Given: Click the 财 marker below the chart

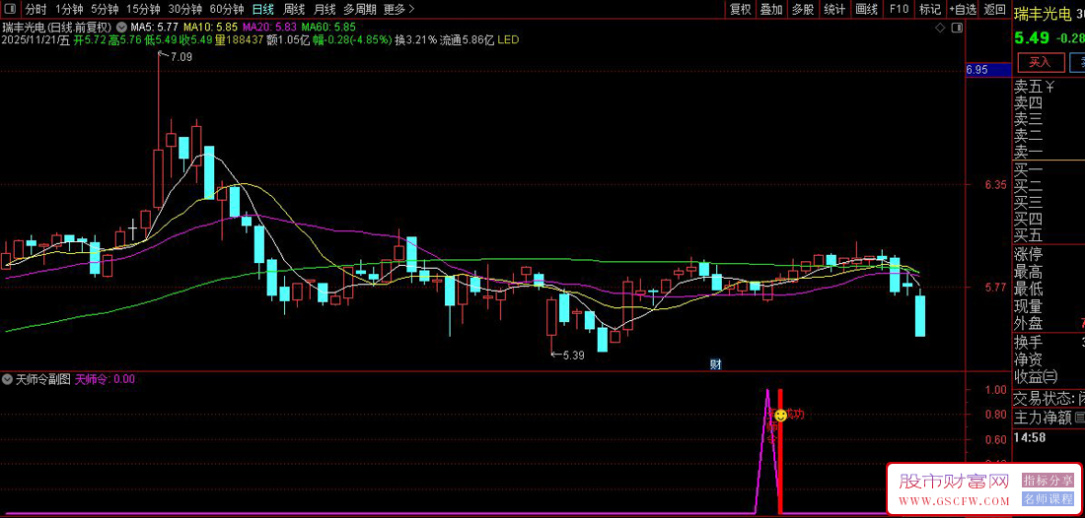Looking at the screenshot, I should click(x=715, y=364).
